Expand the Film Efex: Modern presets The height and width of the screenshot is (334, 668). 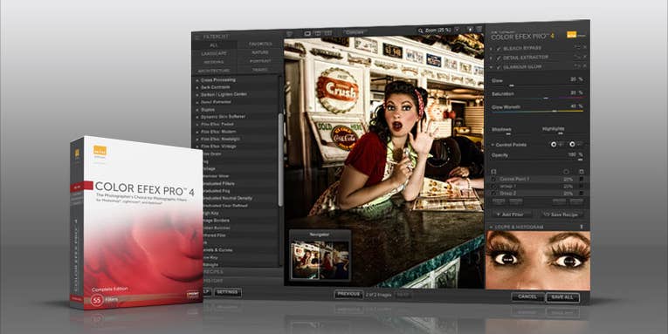[x=196, y=132]
